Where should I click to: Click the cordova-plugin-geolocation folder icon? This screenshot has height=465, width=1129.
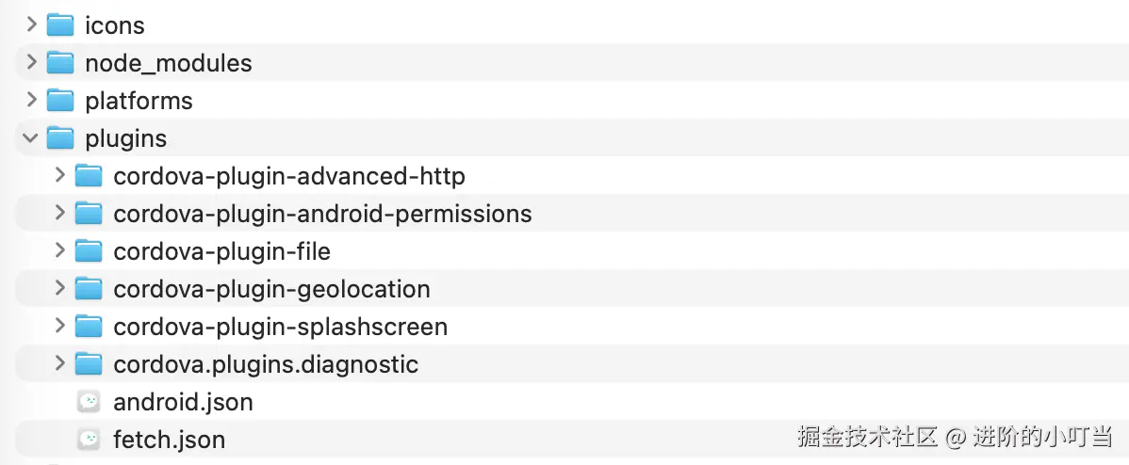click(89, 289)
